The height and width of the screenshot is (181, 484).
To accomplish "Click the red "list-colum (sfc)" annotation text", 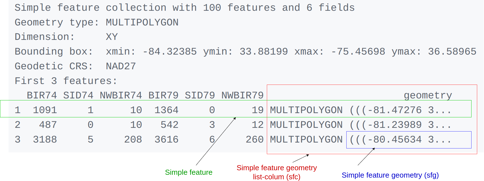I will (x=276, y=177).
